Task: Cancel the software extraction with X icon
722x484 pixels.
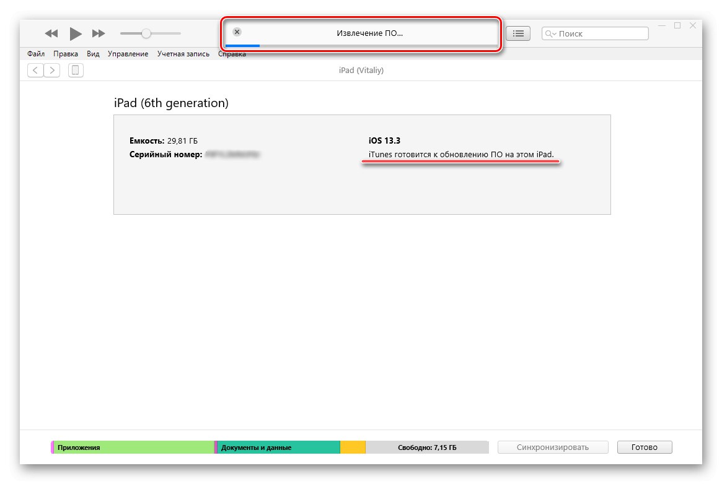Action: [x=237, y=32]
